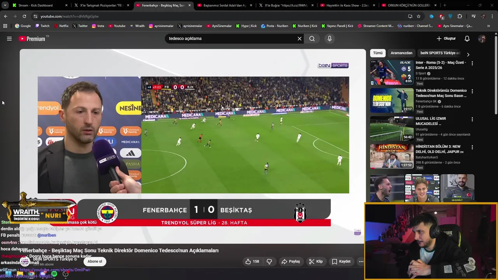Like the video with thumbs up

tap(252, 261)
